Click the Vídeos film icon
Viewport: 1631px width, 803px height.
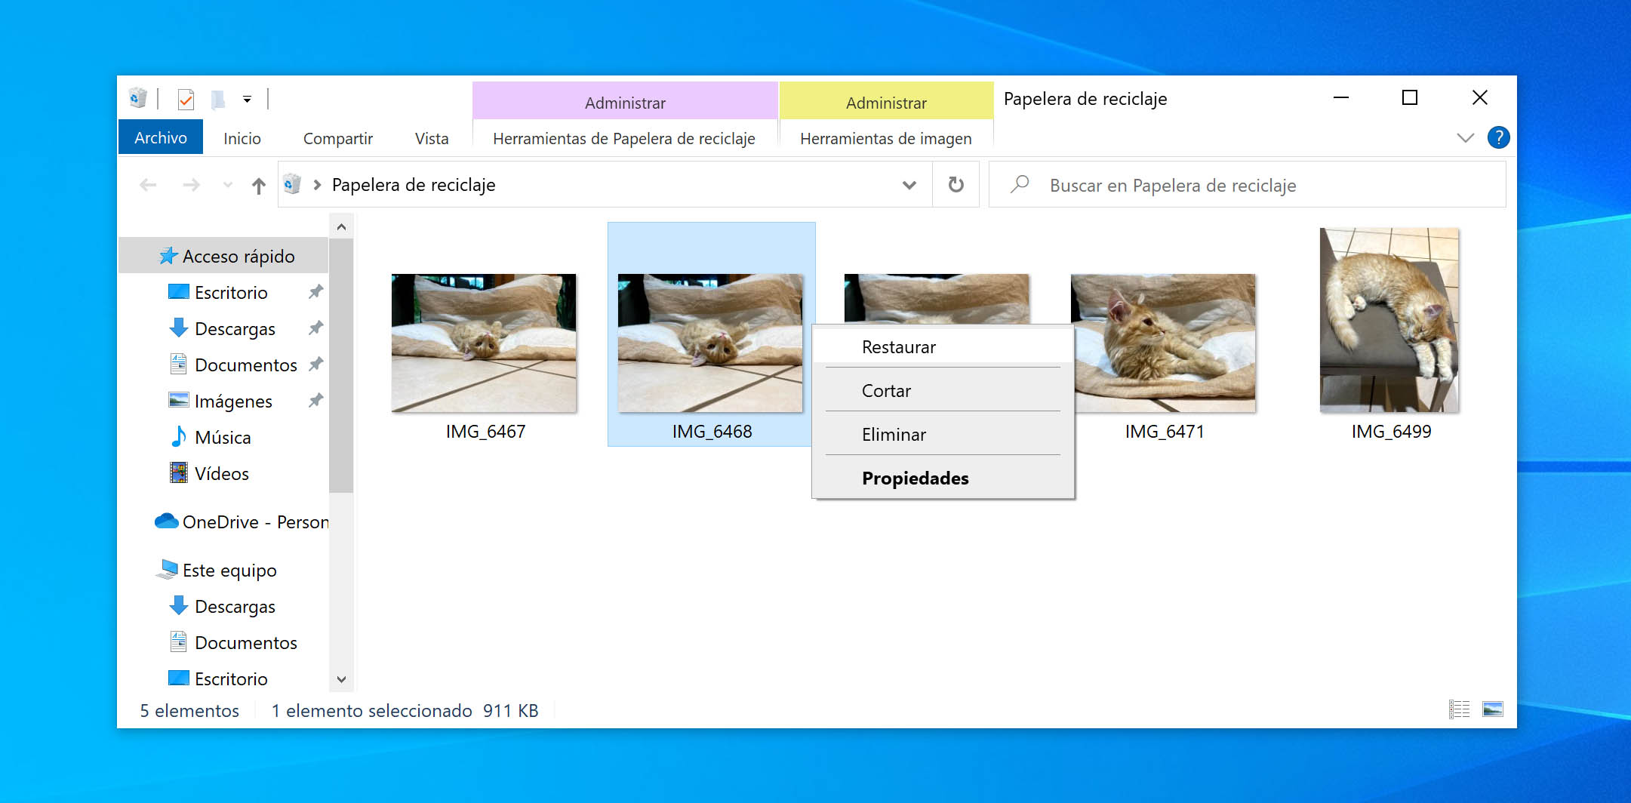pos(179,472)
